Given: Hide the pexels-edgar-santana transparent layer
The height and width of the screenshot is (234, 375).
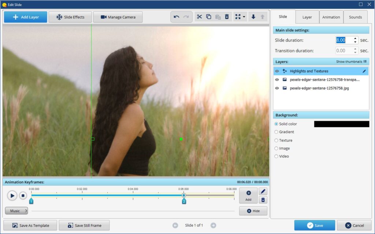Looking at the screenshot, I should [x=277, y=80].
